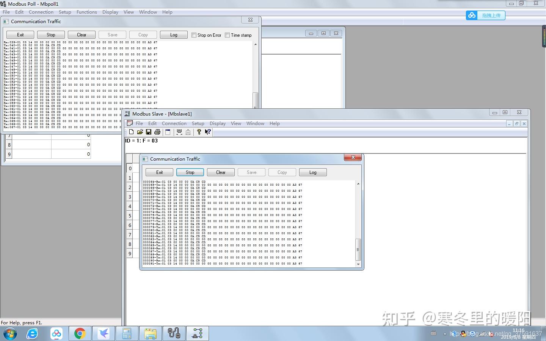Enable Time stamp in Communication Traffic

(227, 35)
